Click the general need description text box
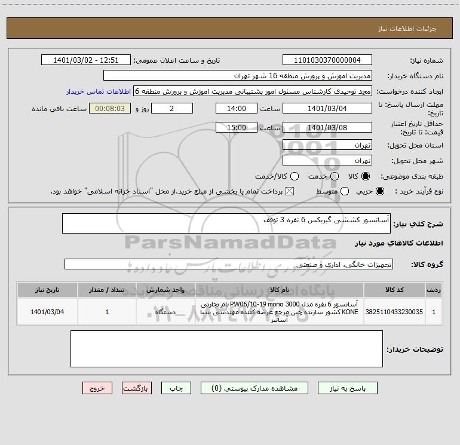460x445 pixels. tap(226, 223)
